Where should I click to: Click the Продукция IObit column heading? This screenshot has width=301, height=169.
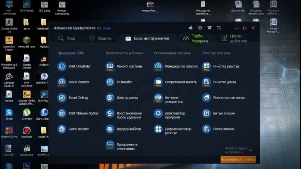coord(71,53)
